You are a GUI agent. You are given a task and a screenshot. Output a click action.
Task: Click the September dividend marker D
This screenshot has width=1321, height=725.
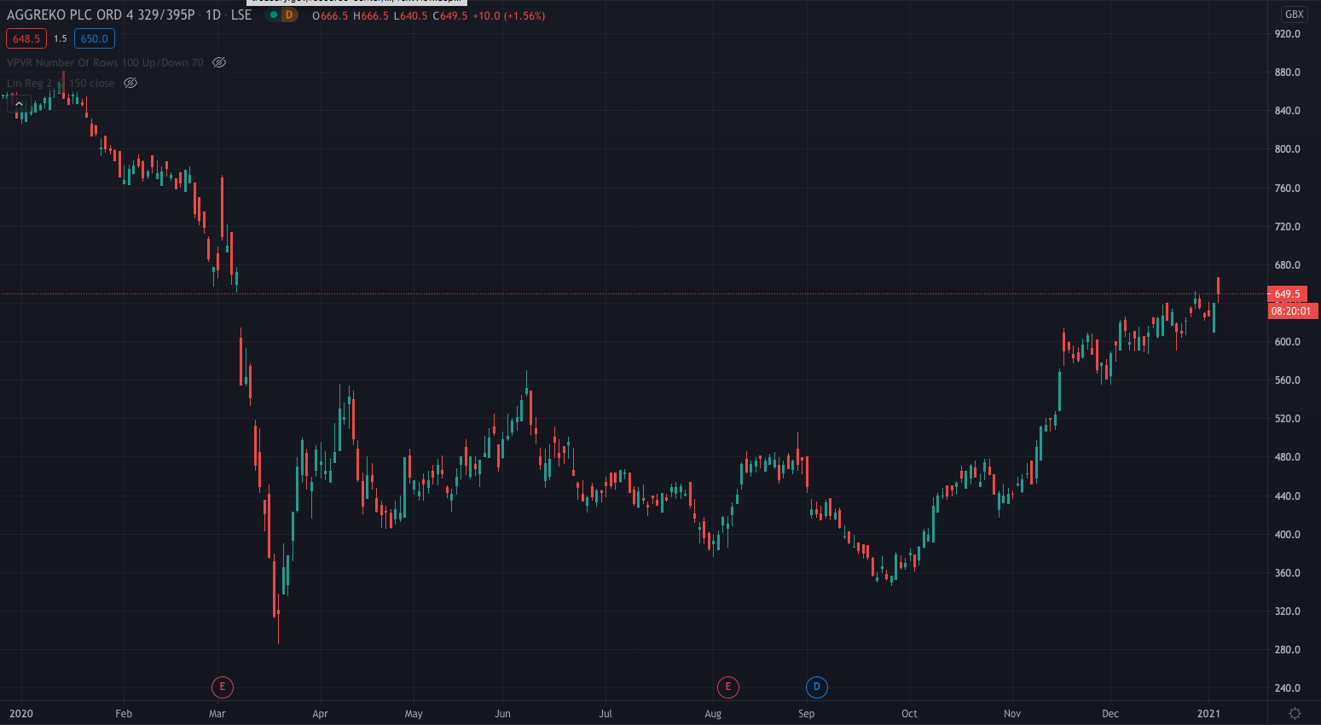(816, 687)
